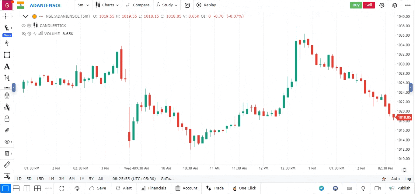
Task: Open the ruler measure tool
Action: pos(7,165)
